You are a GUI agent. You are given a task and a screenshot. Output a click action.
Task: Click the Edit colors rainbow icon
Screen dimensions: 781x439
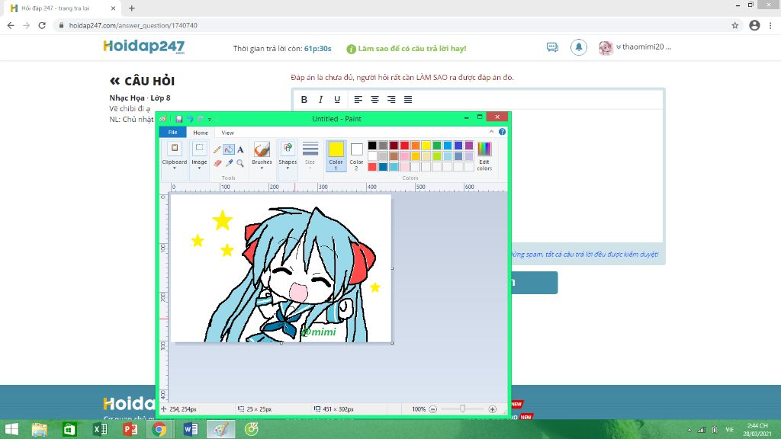tap(484, 149)
